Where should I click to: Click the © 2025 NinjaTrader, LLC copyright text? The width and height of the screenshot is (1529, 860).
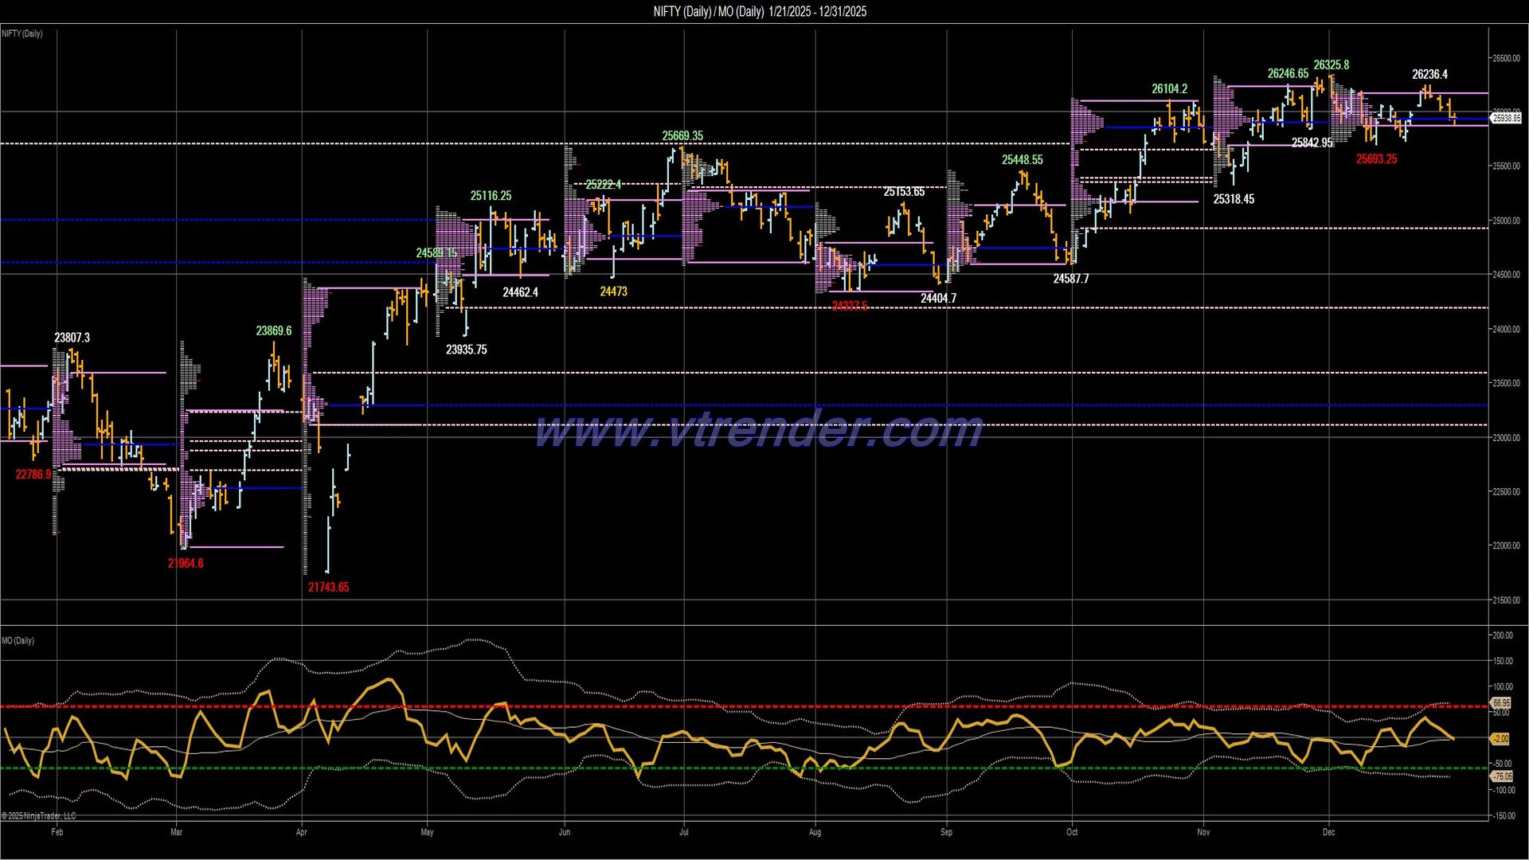pyautogui.click(x=37, y=816)
